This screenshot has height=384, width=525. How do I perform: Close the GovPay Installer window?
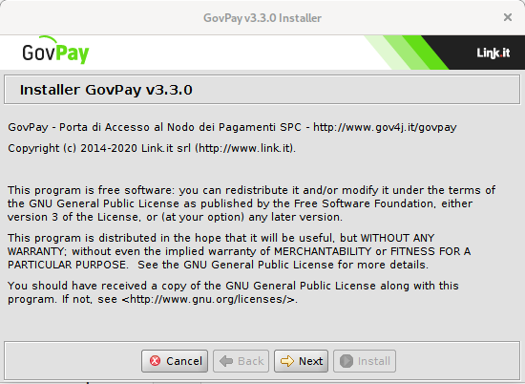click(x=508, y=17)
